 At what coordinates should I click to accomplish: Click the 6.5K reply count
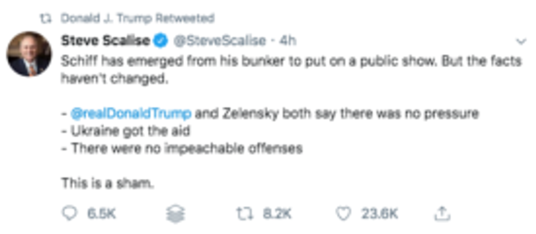102,214
